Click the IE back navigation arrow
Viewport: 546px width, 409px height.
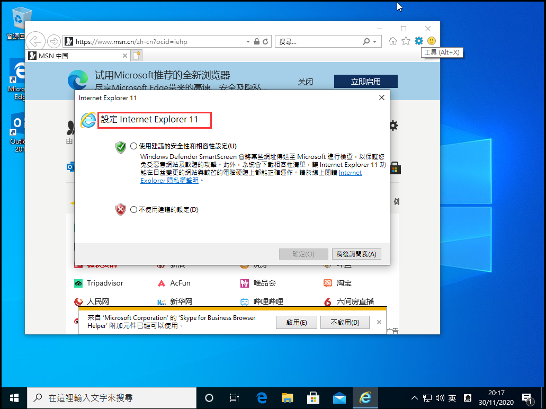[35, 41]
